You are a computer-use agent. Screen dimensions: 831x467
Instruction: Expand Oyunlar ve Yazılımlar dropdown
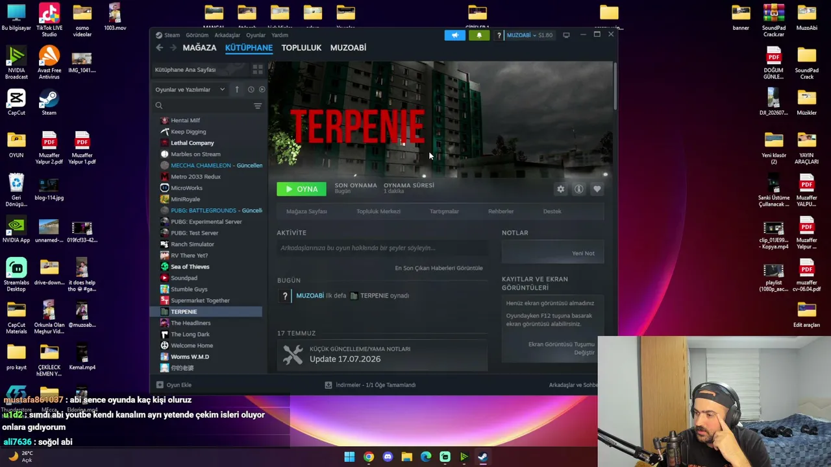(x=190, y=90)
